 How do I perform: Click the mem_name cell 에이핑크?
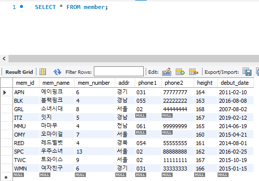coord(57,92)
